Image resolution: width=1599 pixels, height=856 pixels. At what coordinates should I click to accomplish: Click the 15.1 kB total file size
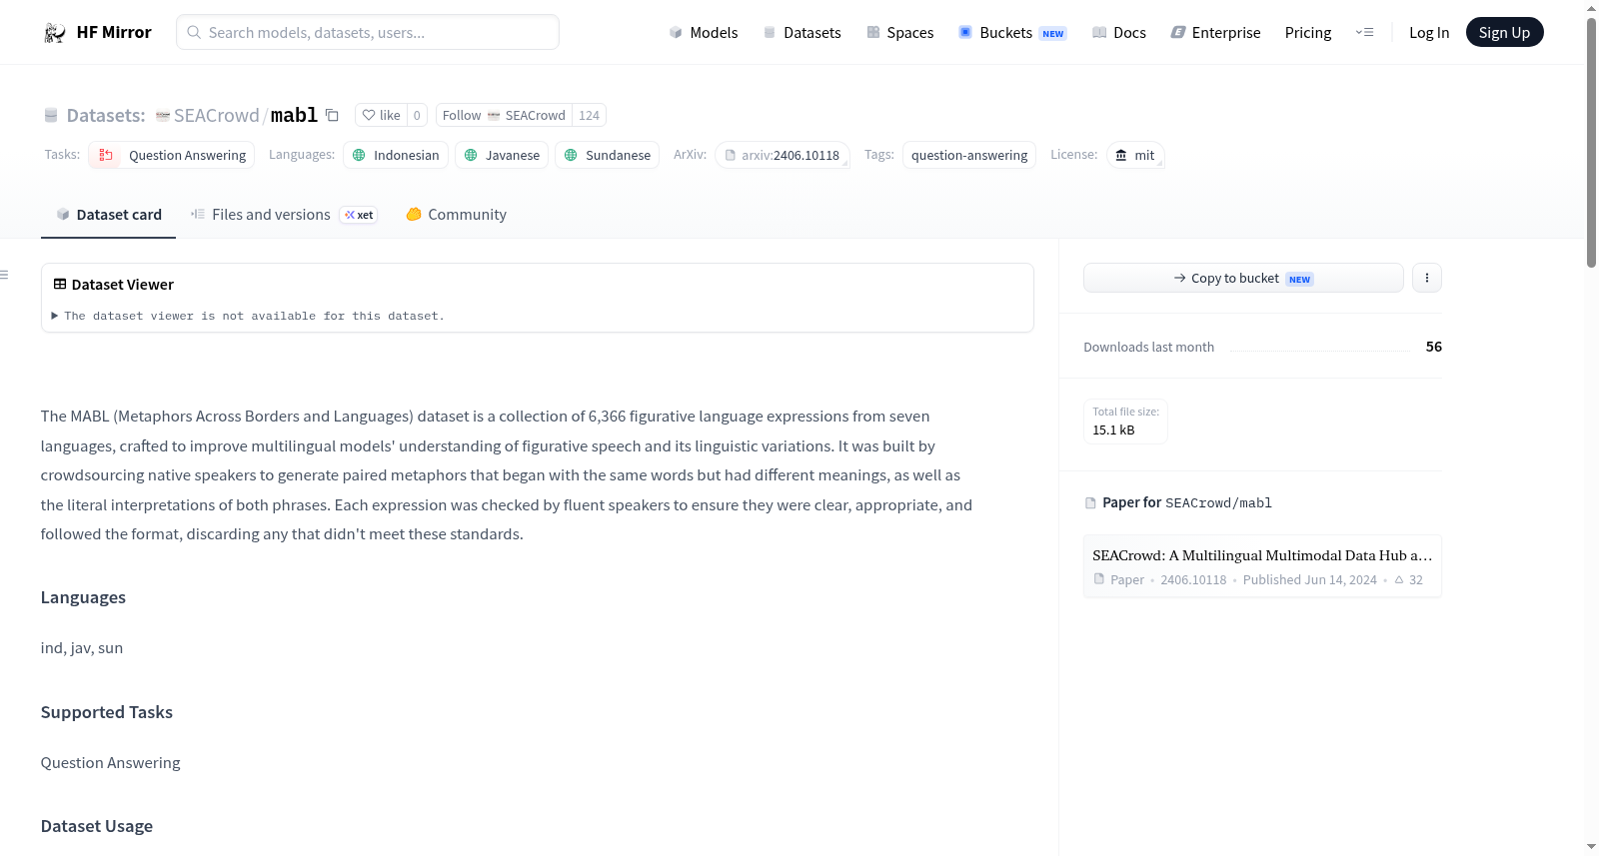pos(1113,430)
